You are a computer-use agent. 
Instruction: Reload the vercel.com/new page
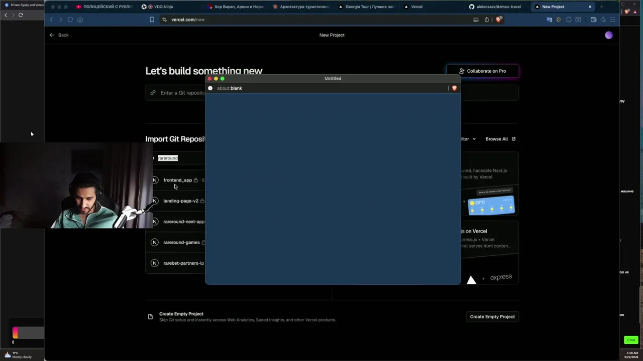70,20
